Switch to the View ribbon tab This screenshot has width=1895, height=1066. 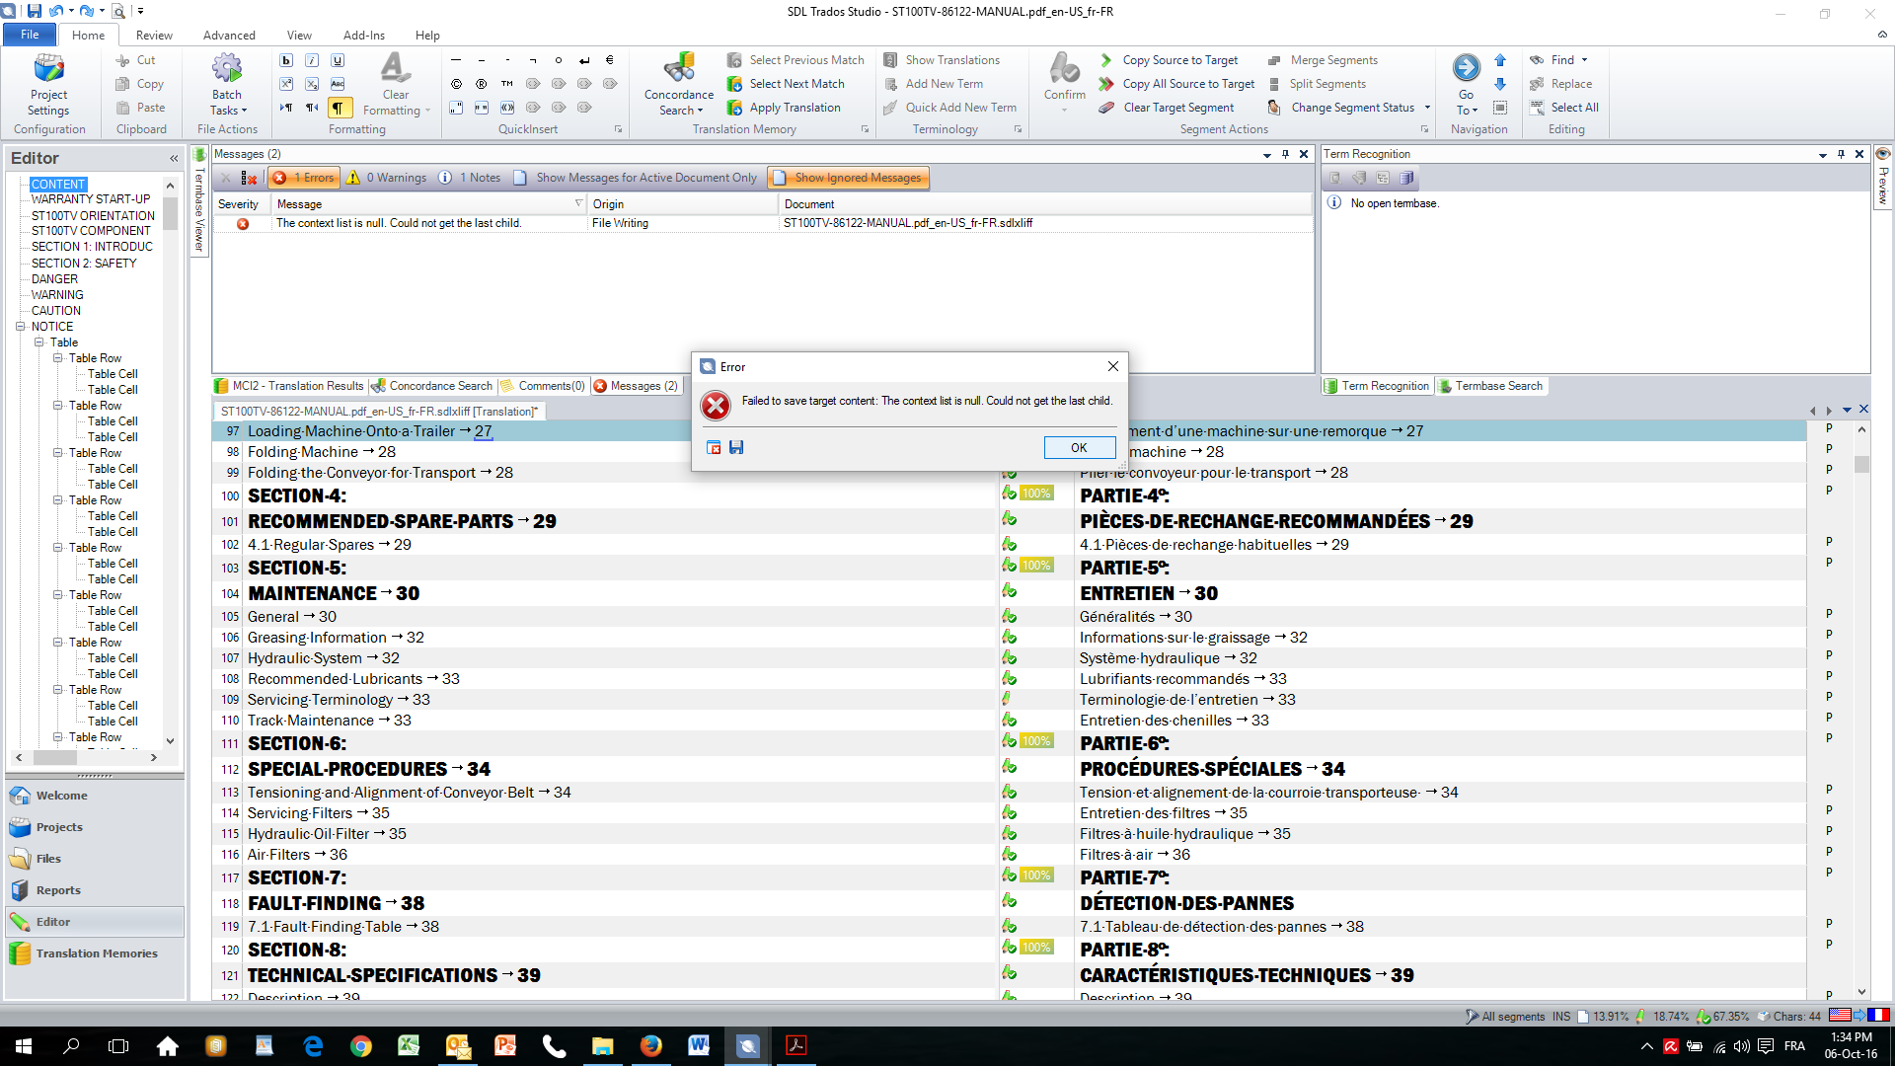coord(299,35)
